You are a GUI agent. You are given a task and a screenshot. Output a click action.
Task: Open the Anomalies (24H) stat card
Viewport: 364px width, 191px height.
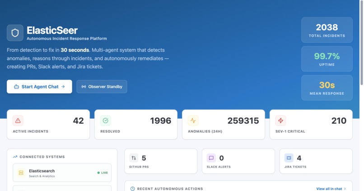point(223,124)
